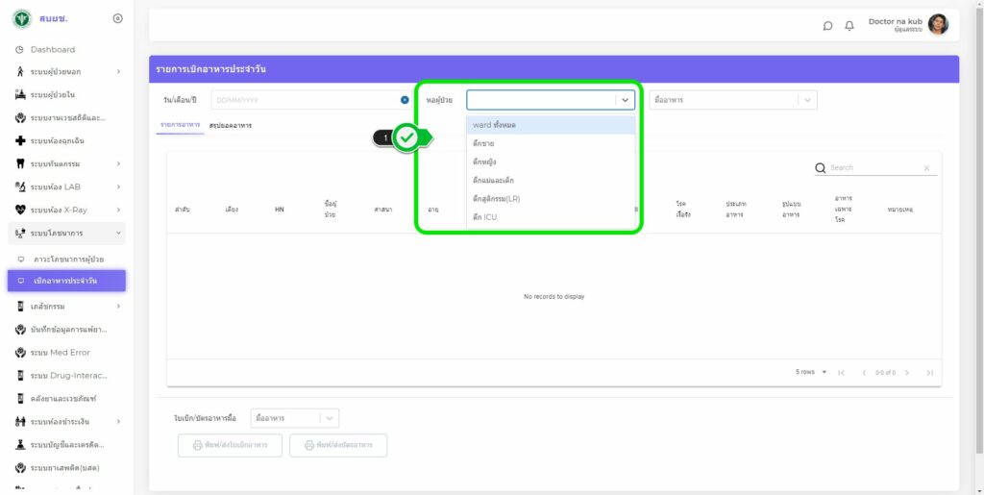Open the 5 rows per page selector
Image resolution: width=984 pixels, height=495 pixels.
click(x=811, y=372)
